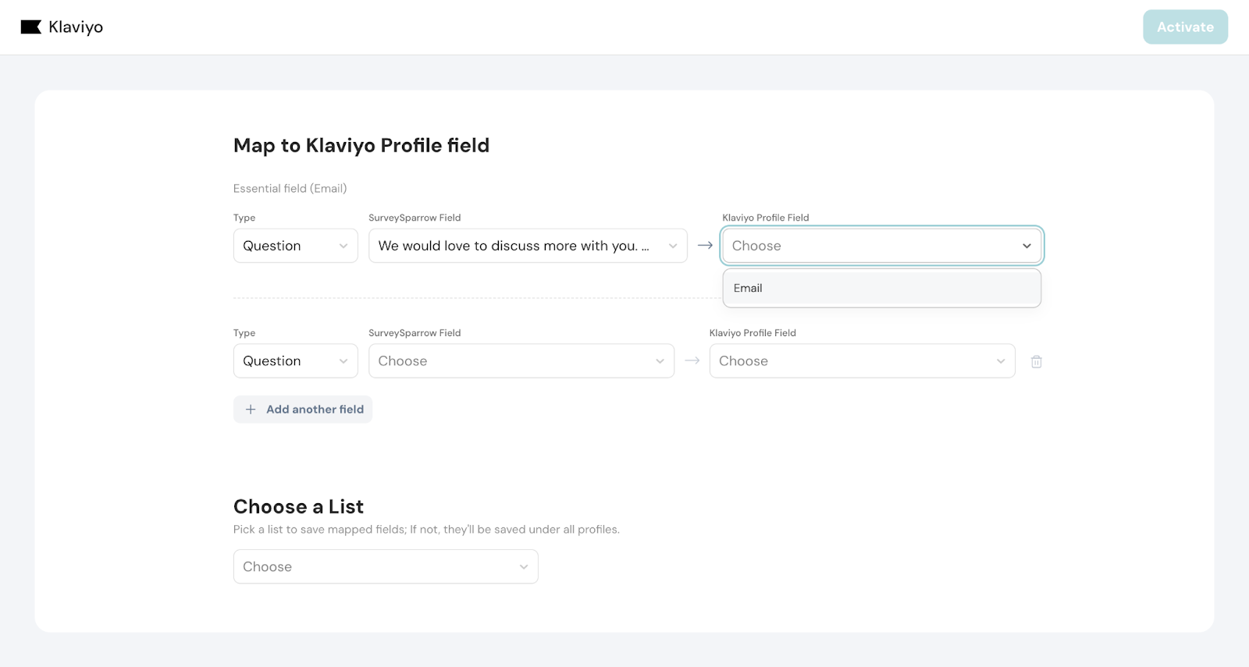Click the chevron in the Choose a List dropdown
The image size is (1249, 667).
[524, 567]
